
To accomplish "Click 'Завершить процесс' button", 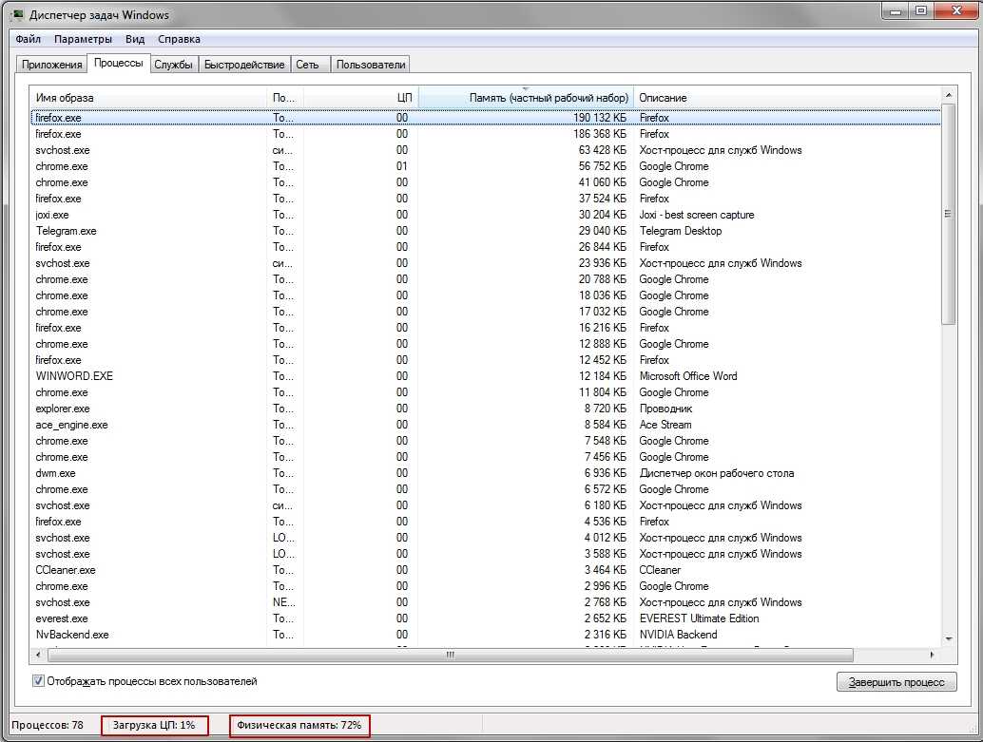I will coord(896,682).
